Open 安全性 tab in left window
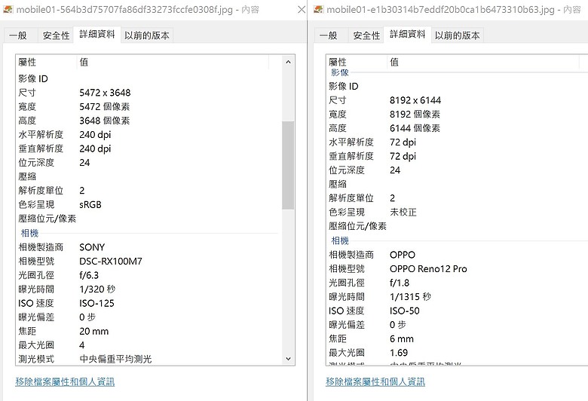The width and height of the screenshot is (588, 401). [x=56, y=35]
